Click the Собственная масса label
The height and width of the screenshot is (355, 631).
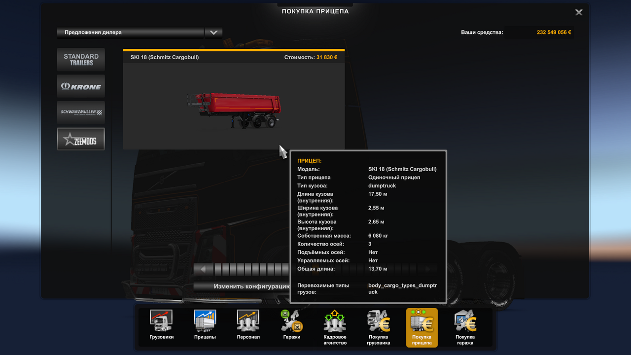324,236
